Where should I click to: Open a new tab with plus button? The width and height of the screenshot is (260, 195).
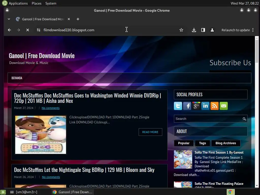tap(78, 19)
